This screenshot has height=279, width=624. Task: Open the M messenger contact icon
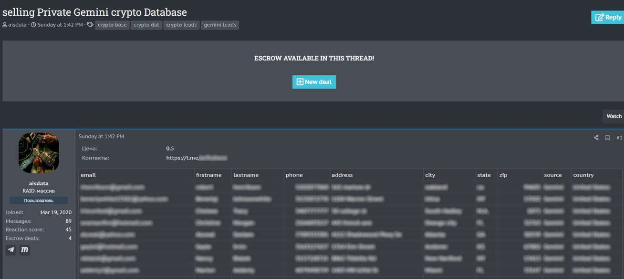24,249
